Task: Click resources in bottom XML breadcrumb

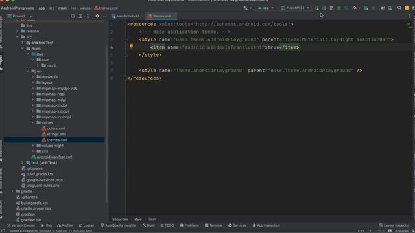Action: click(119, 219)
